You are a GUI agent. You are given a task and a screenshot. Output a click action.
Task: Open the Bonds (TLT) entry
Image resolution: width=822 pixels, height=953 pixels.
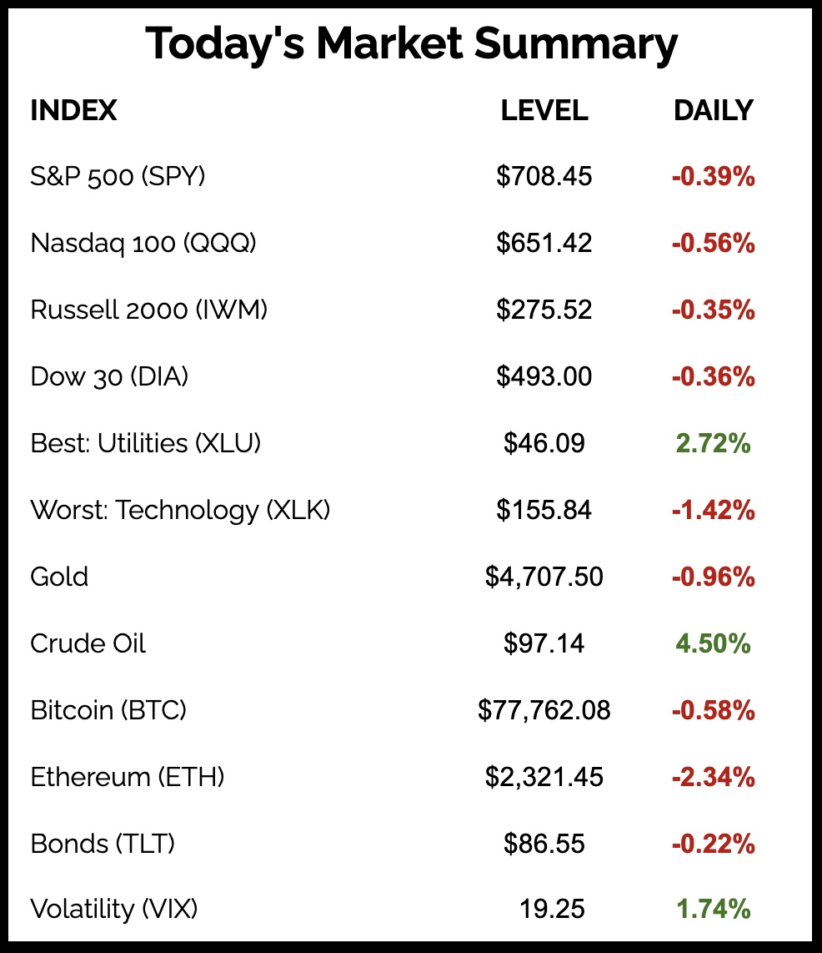coord(103,844)
